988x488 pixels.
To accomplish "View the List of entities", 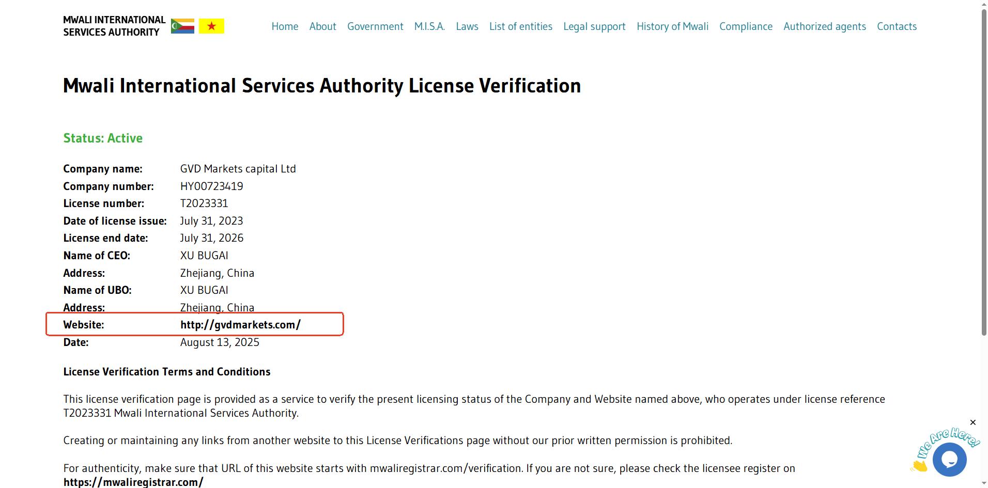I will point(520,26).
